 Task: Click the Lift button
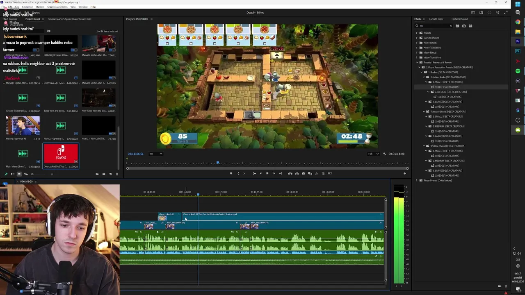[290, 173]
